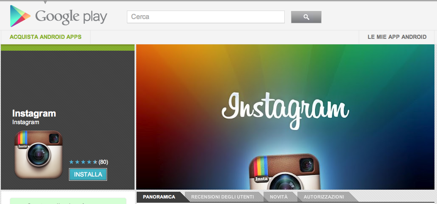This screenshot has width=437, height=204.
Task: Click the Instagram app title heading
Action: pos(34,113)
